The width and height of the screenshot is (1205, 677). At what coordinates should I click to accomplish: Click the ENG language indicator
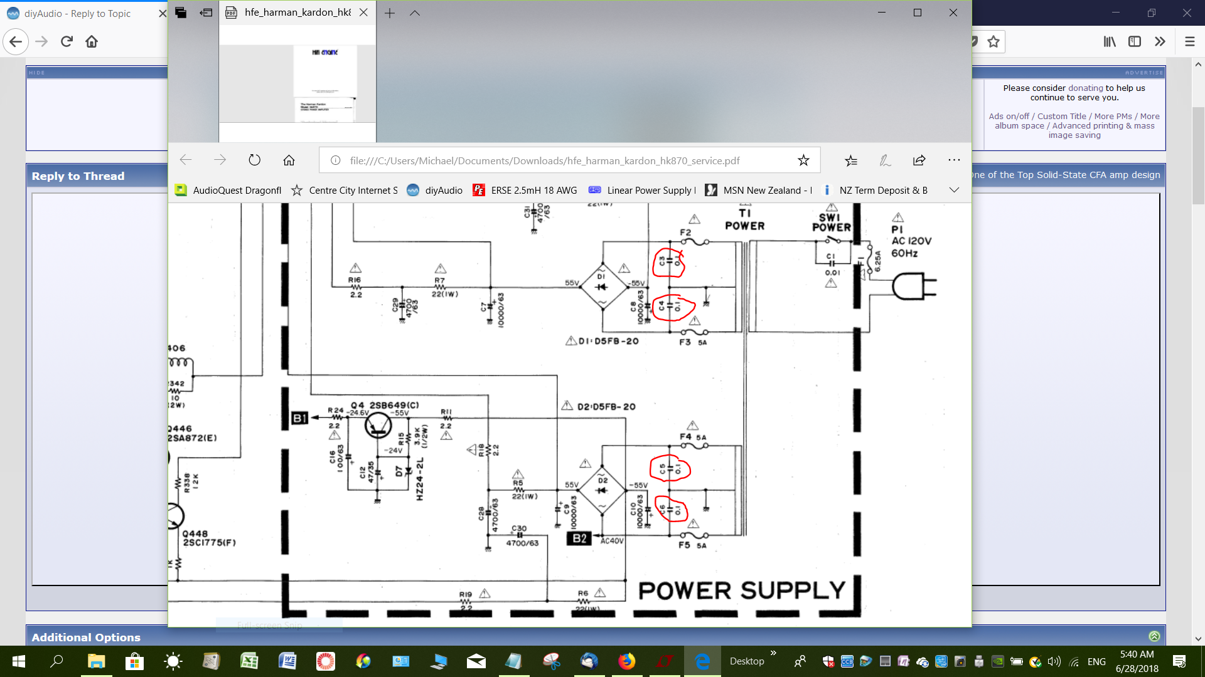[1096, 661]
